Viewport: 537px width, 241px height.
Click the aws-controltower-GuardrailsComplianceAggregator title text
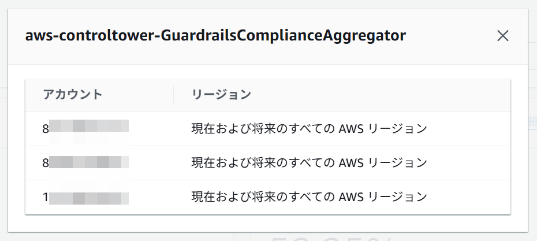tap(215, 36)
